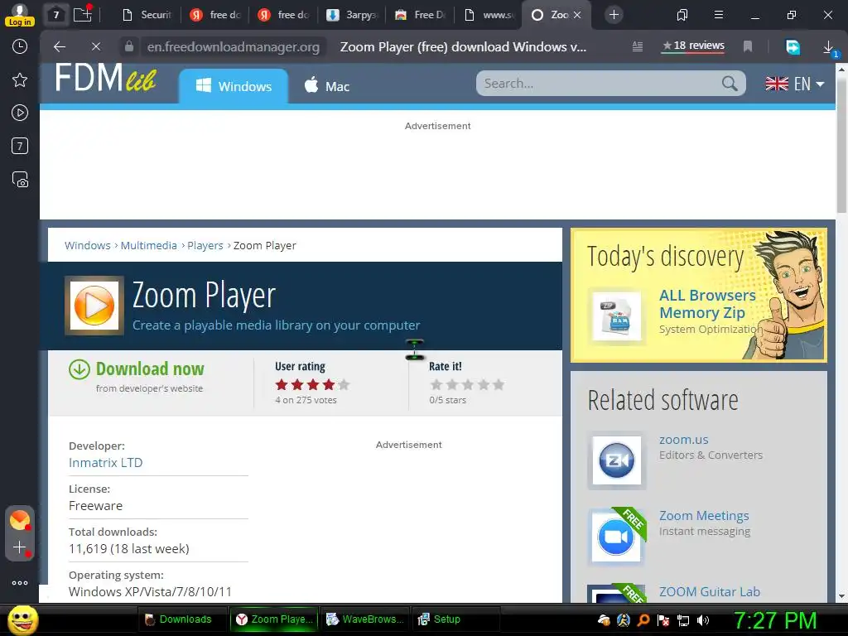Click the smiley Start button

pyautogui.click(x=22, y=619)
